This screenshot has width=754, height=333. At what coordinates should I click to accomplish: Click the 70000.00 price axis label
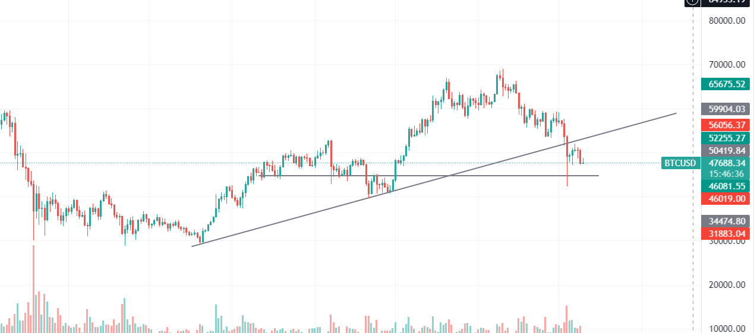[x=727, y=65]
